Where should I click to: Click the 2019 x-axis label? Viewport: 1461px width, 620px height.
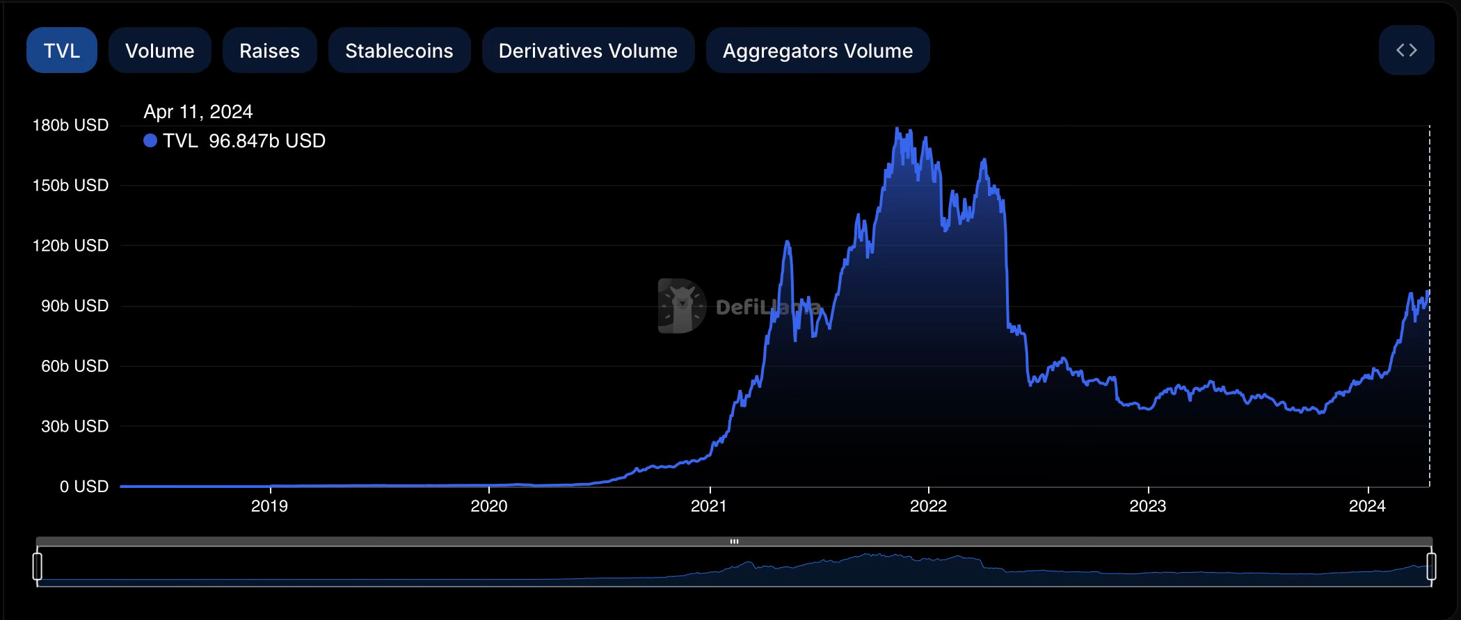(x=269, y=506)
